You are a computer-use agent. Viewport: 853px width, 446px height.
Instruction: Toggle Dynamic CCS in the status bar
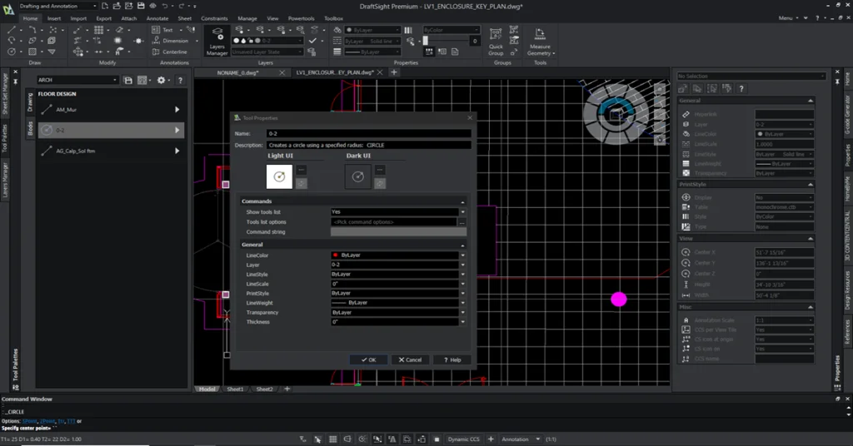point(465,439)
